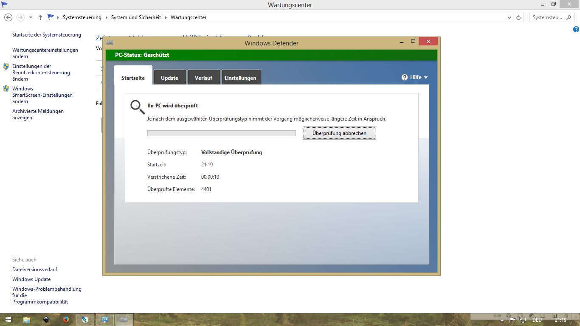
Task: Select the System und Sicherheit breadcrumb
Action: coord(136,17)
